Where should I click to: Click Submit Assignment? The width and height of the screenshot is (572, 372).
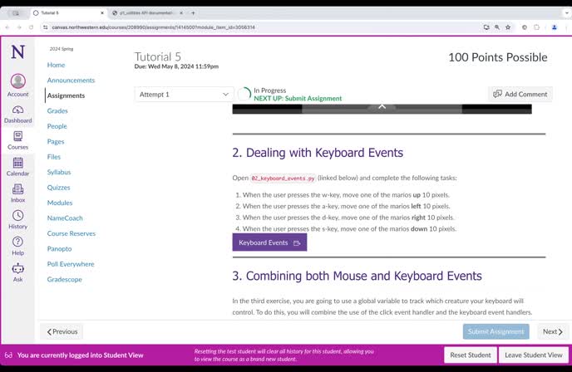pos(496,331)
